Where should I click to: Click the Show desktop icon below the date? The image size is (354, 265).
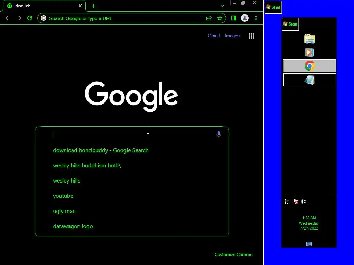(x=309, y=244)
